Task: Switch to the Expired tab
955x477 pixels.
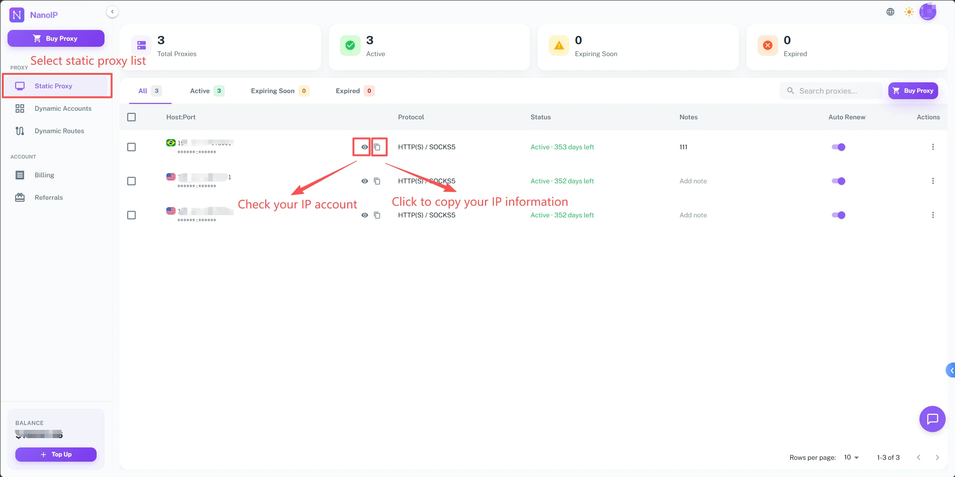Action: click(355, 91)
